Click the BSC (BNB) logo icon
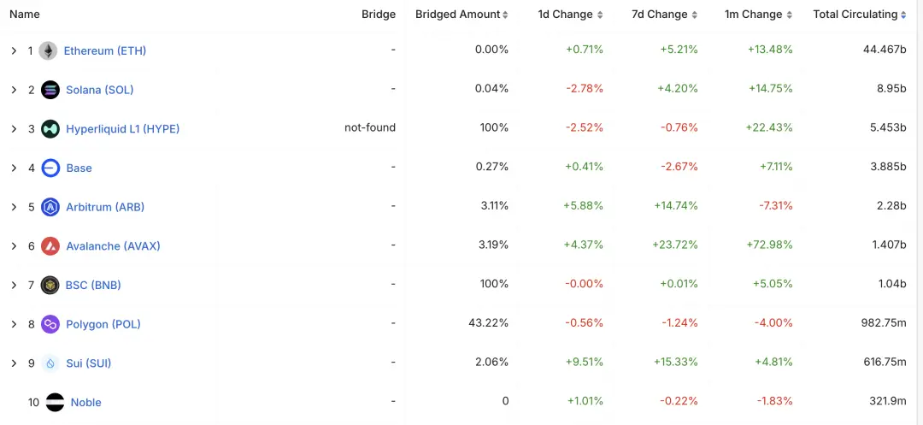 pyautogui.click(x=50, y=285)
